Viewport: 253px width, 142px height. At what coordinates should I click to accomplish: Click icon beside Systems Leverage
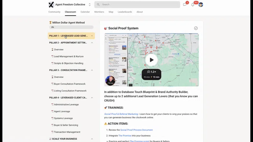pyautogui.click(x=52, y=118)
